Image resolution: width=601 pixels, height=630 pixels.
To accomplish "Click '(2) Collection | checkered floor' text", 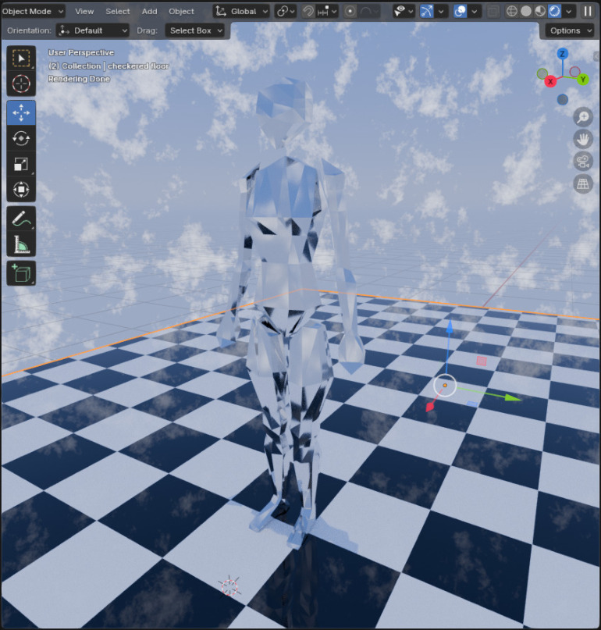I will [108, 66].
